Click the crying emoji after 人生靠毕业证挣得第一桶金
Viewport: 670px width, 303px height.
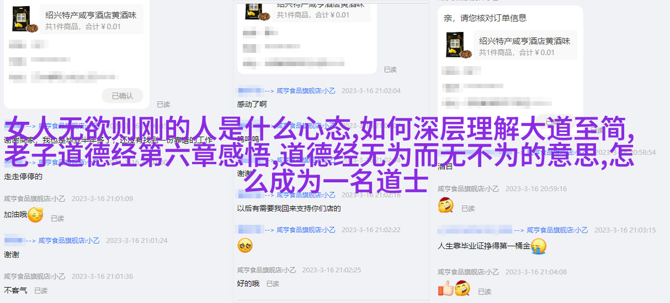point(538,246)
